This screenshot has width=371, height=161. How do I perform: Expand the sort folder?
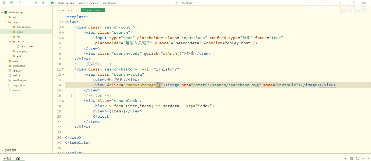[x=10, y=56]
